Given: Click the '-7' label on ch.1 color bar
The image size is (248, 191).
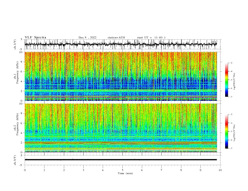Looking at the screenshot, I should [x=231, y=97].
